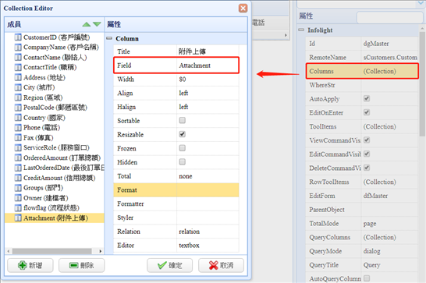Screen dimensions: 426x283
Task: Click the properties panel vertical scrollbar thumb
Action: click(x=422, y=83)
